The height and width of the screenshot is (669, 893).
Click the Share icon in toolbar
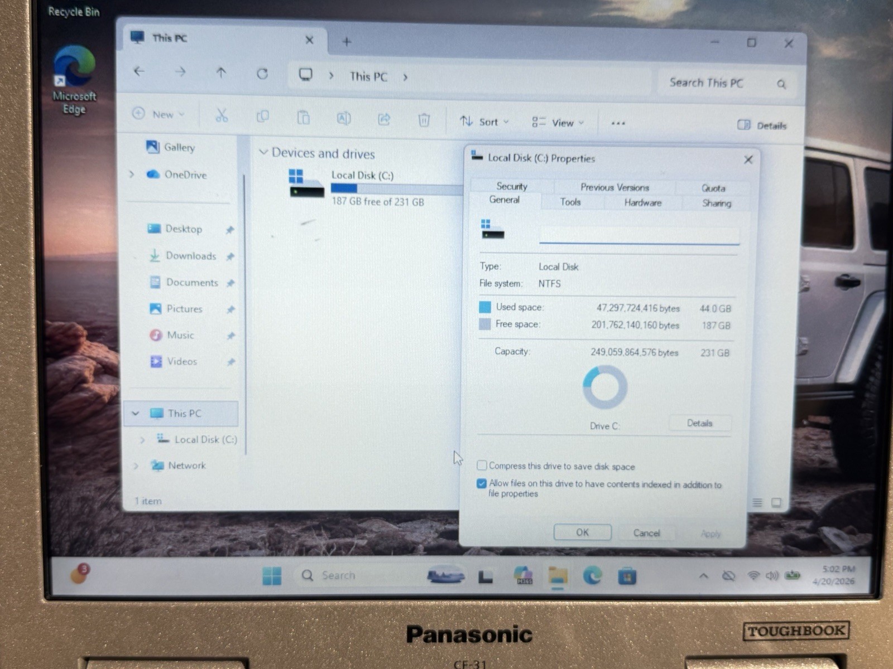[384, 119]
